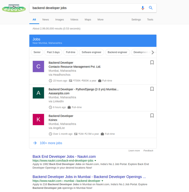
Task: Click briefcase icon in Aasaanjobs.com job row
Action: click(69, 107)
